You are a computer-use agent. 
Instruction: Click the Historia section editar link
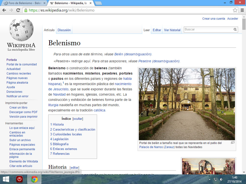[74, 167]
